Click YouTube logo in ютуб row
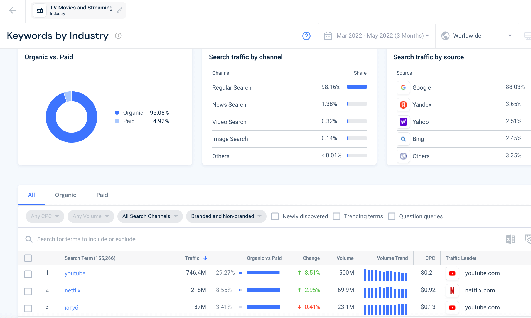 tap(452, 307)
